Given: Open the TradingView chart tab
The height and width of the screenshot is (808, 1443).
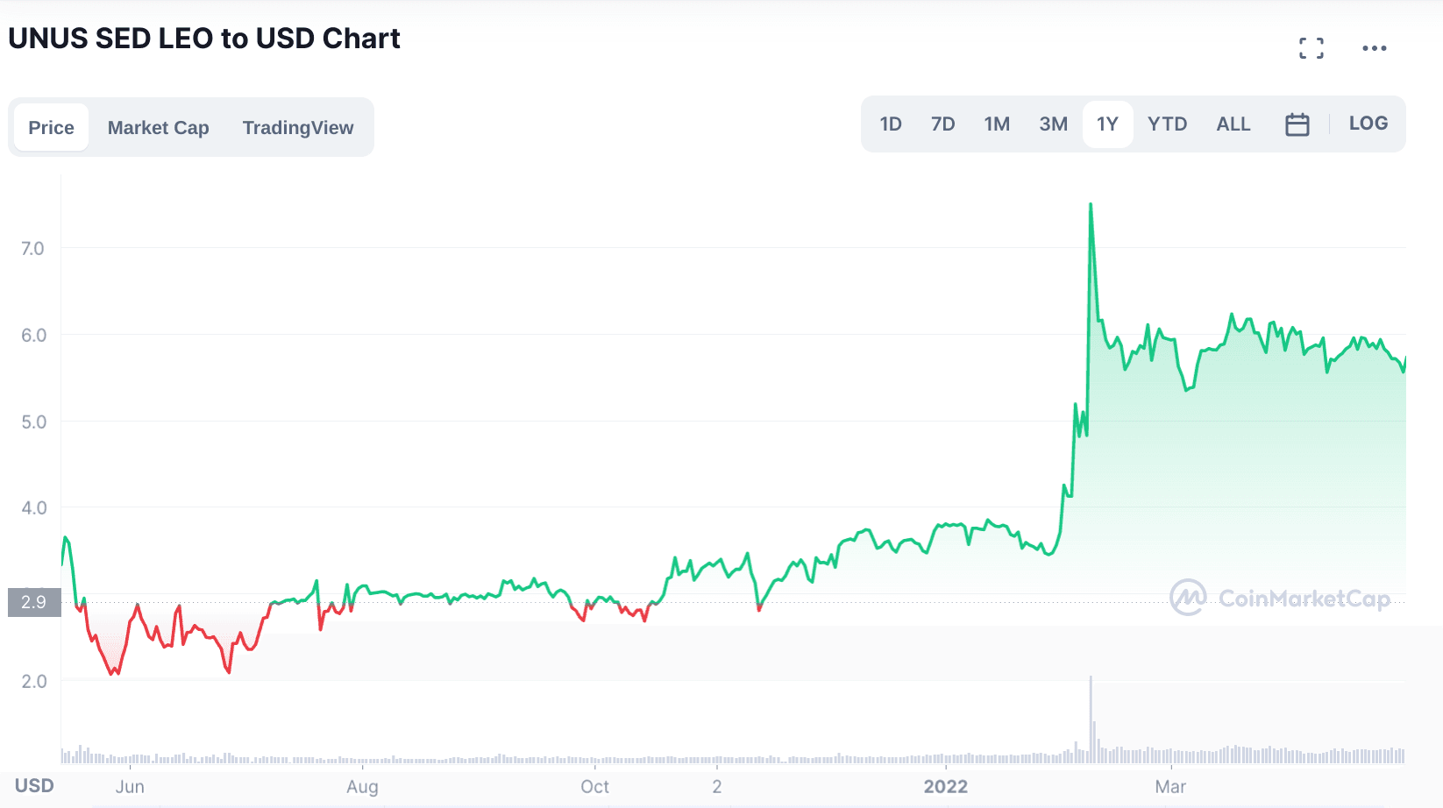Looking at the screenshot, I should [x=298, y=128].
